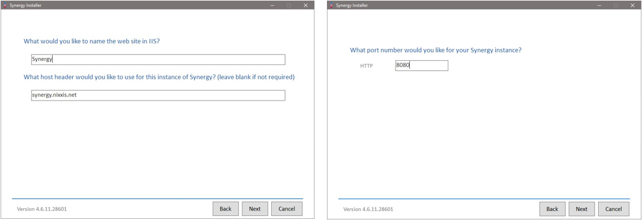This screenshot has height=220, width=642.
Task: Close the IIS web site name installer window
Action: 306,5
